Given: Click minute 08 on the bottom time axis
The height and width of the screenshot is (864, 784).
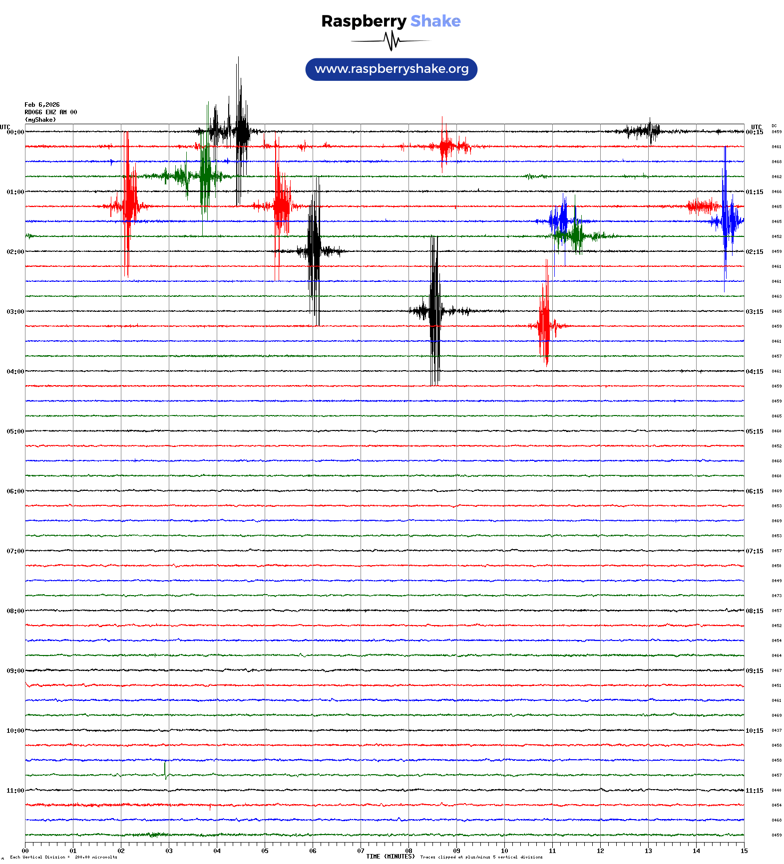Looking at the screenshot, I should [408, 851].
